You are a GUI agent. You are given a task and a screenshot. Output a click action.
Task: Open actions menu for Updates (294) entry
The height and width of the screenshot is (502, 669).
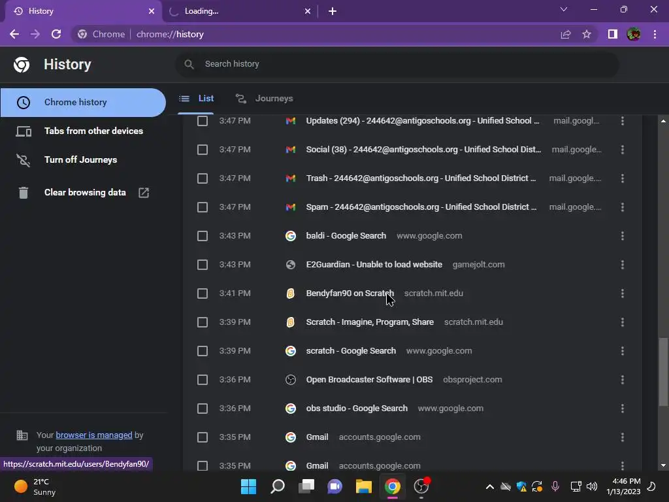623,121
